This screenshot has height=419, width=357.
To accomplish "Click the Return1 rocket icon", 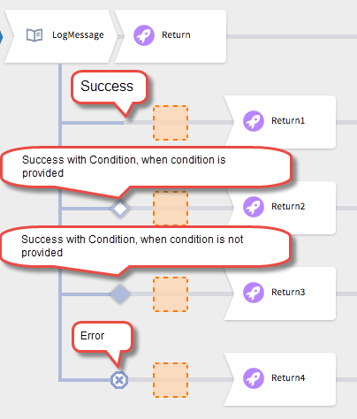I will tap(254, 121).
